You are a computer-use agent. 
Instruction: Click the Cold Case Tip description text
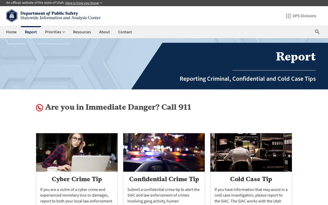coord(251,196)
